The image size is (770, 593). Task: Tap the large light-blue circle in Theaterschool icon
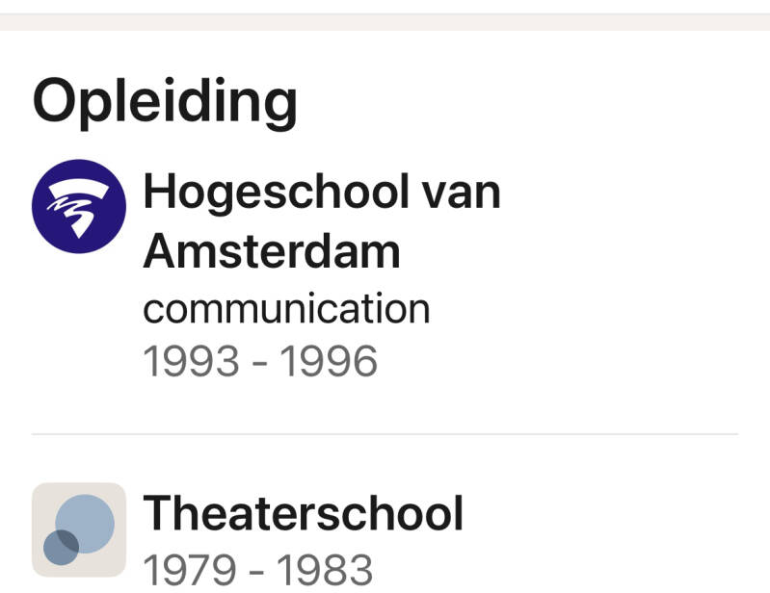click(87, 523)
